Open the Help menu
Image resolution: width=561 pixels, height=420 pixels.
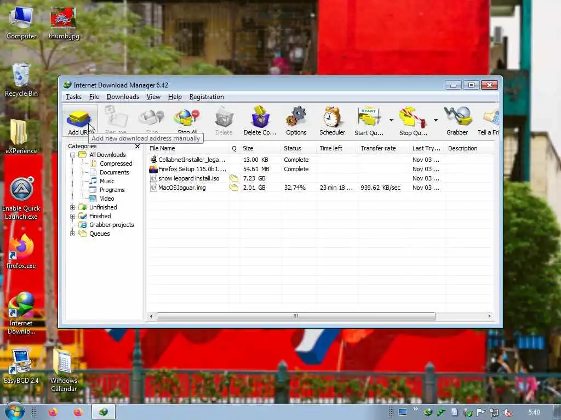[x=175, y=97]
